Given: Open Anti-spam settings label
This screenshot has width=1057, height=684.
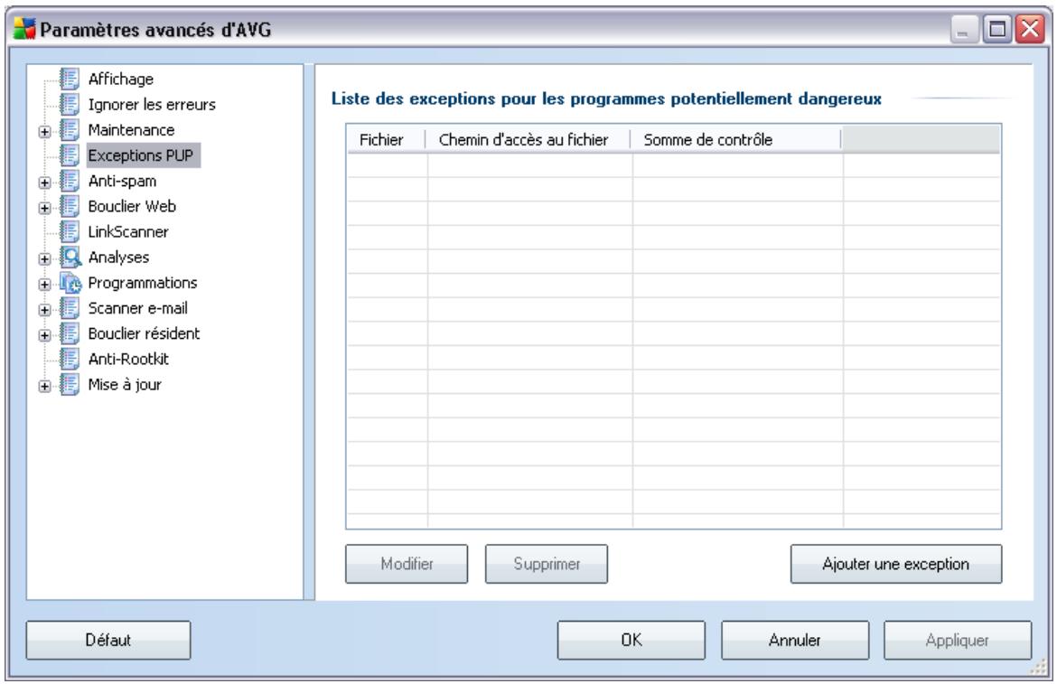Looking at the screenshot, I should (122, 182).
